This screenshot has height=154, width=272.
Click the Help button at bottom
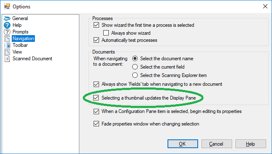click(251, 144)
